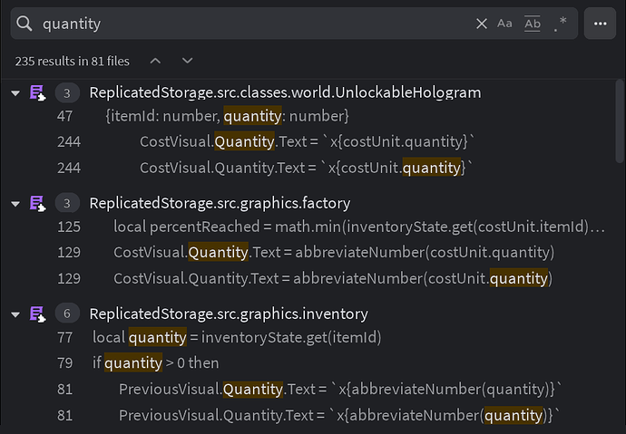
Task: Clear the quantity search text
Action: [x=482, y=24]
